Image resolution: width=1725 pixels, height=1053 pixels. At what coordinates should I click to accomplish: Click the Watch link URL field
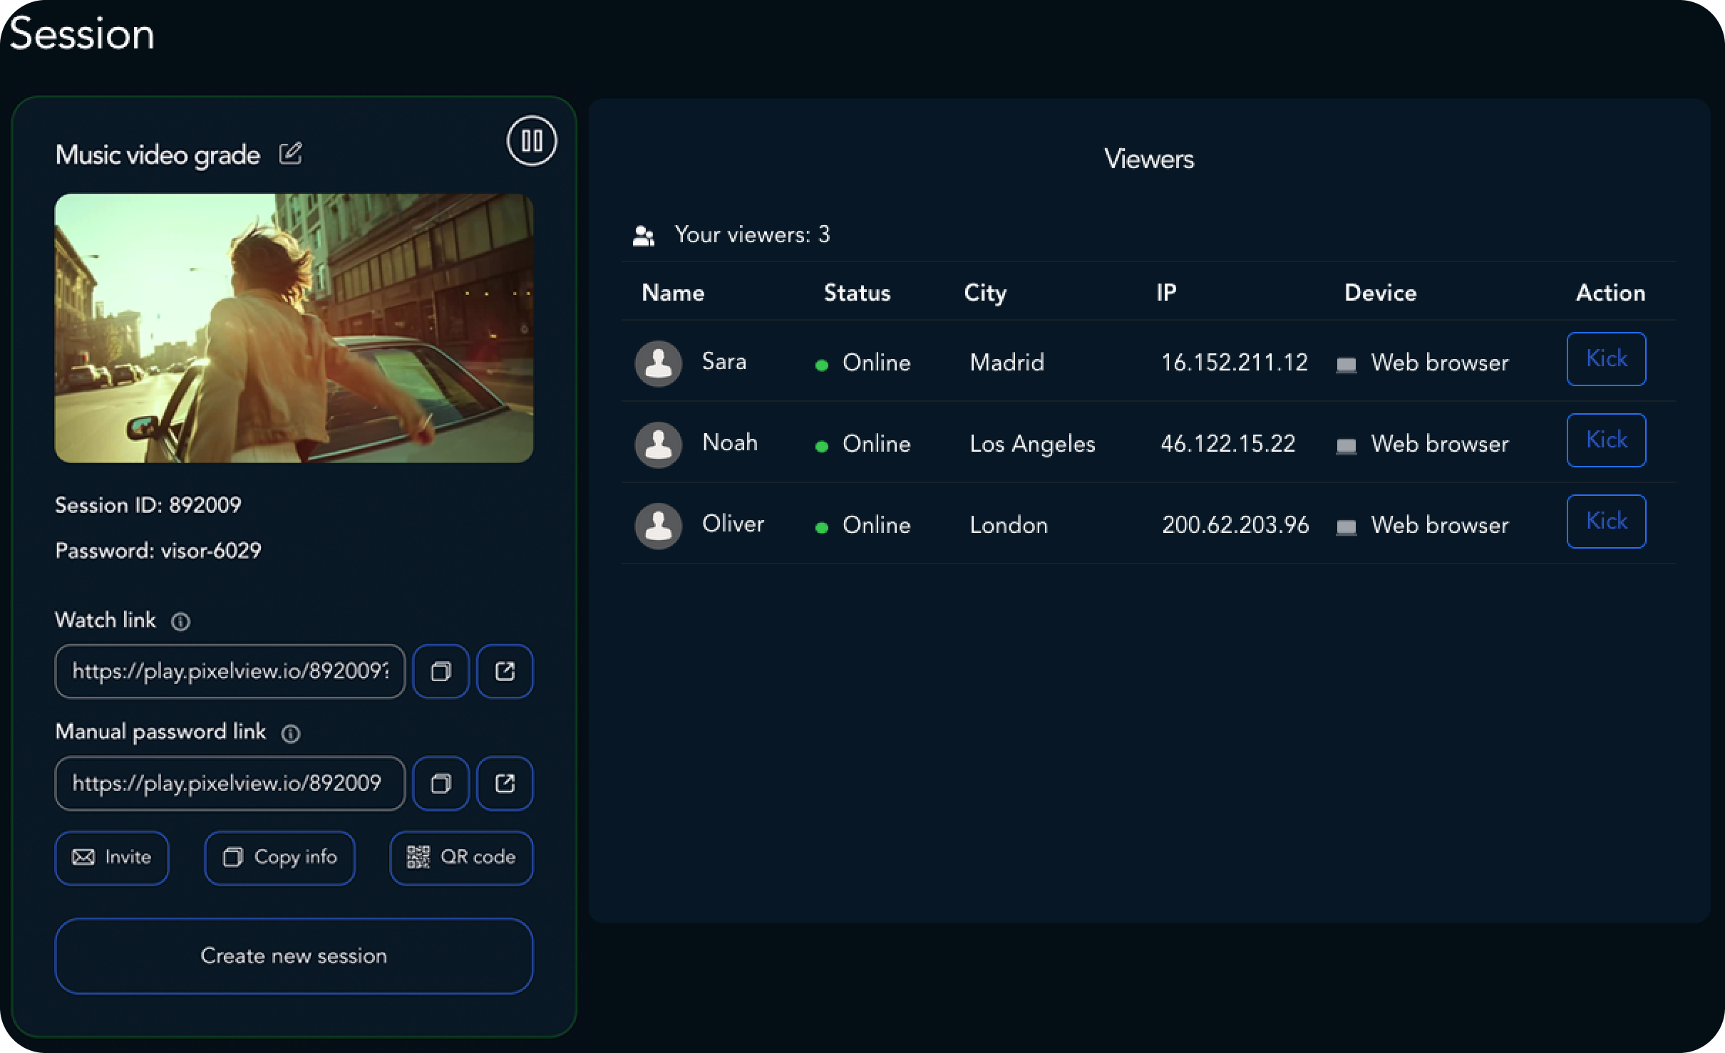click(x=230, y=672)
